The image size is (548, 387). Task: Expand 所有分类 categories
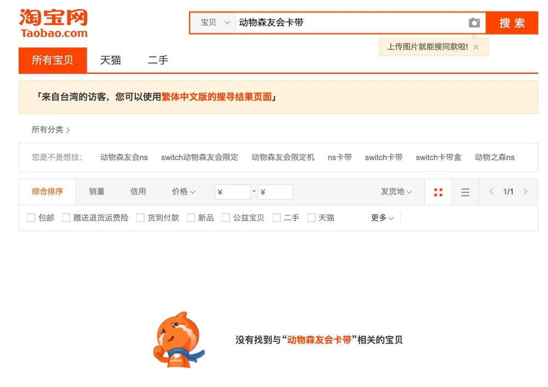click(50, 130)
